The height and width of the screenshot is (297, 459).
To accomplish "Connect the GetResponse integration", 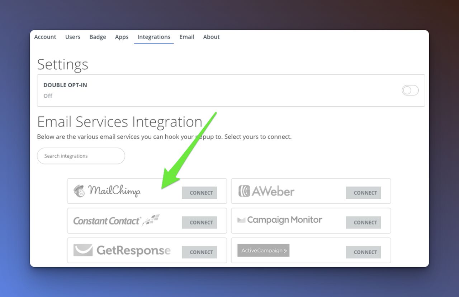I will [199, 252].
